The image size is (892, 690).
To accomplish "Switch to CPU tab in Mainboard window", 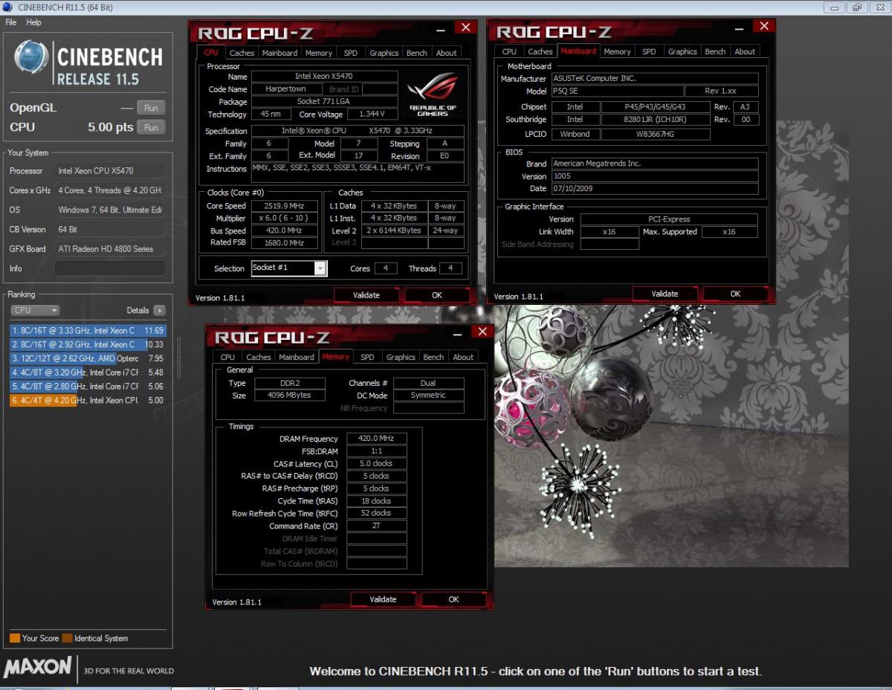I will point(509,51).
